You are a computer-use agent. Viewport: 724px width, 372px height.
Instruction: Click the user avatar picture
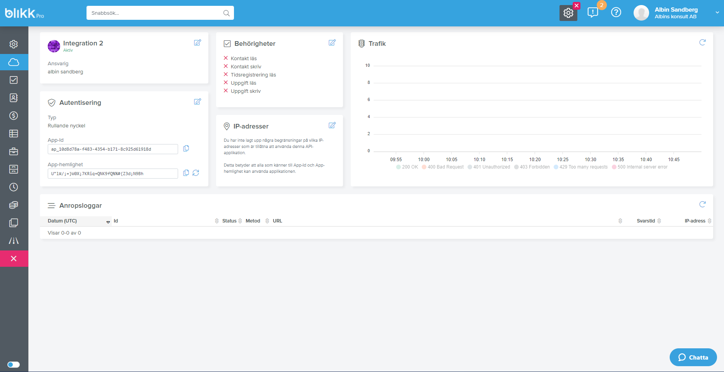(x=641, y=13)
